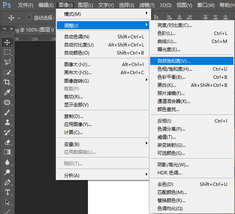Select the Blur drop tool
Screen dimensions: 235x214
pyautogui.click(x=7, y=162)
